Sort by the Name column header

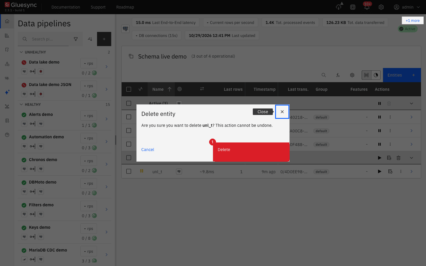pyautogui.click(x=162, y=89)
